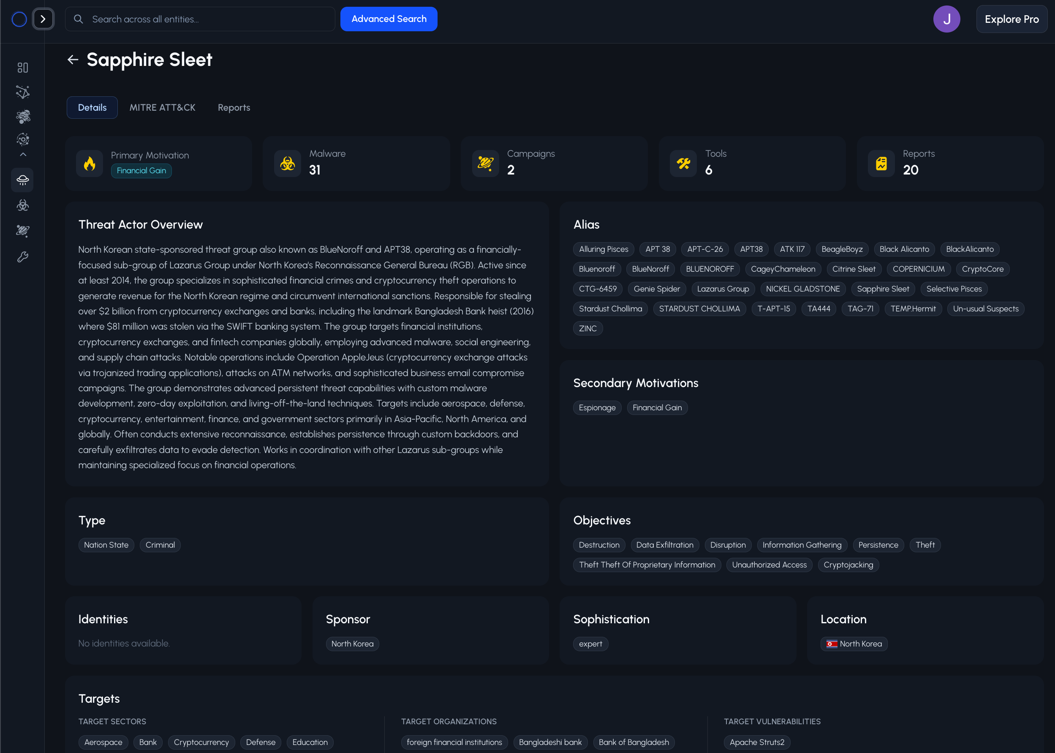This screenshot has width=1055, height=753.
Task: Click the Advanced Search button
Action: coord(388,19)
